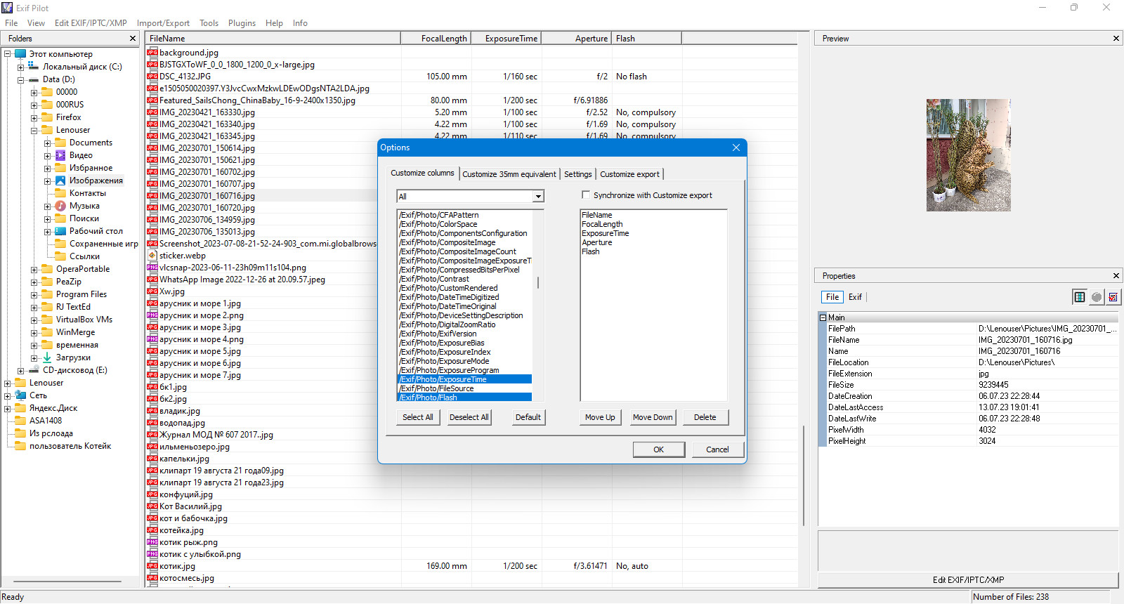Click the Видео folder icon in tree
The image size is (1124, 604).
pyautogui.click(x=60, y=155)
